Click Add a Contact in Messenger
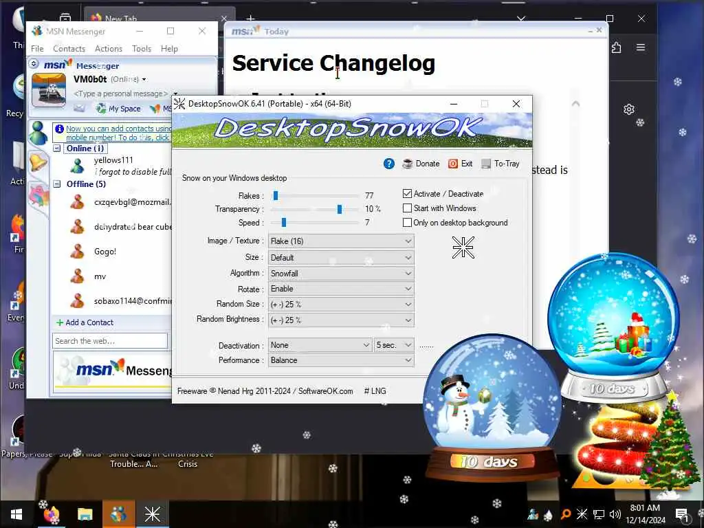Image resolution: width=704 pixels, height=528 pixels. click(x=85, y=322)
